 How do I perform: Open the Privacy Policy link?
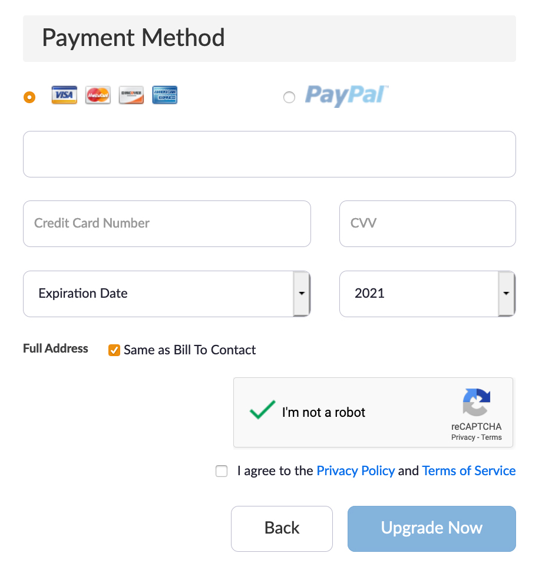[x=355, y=470]
